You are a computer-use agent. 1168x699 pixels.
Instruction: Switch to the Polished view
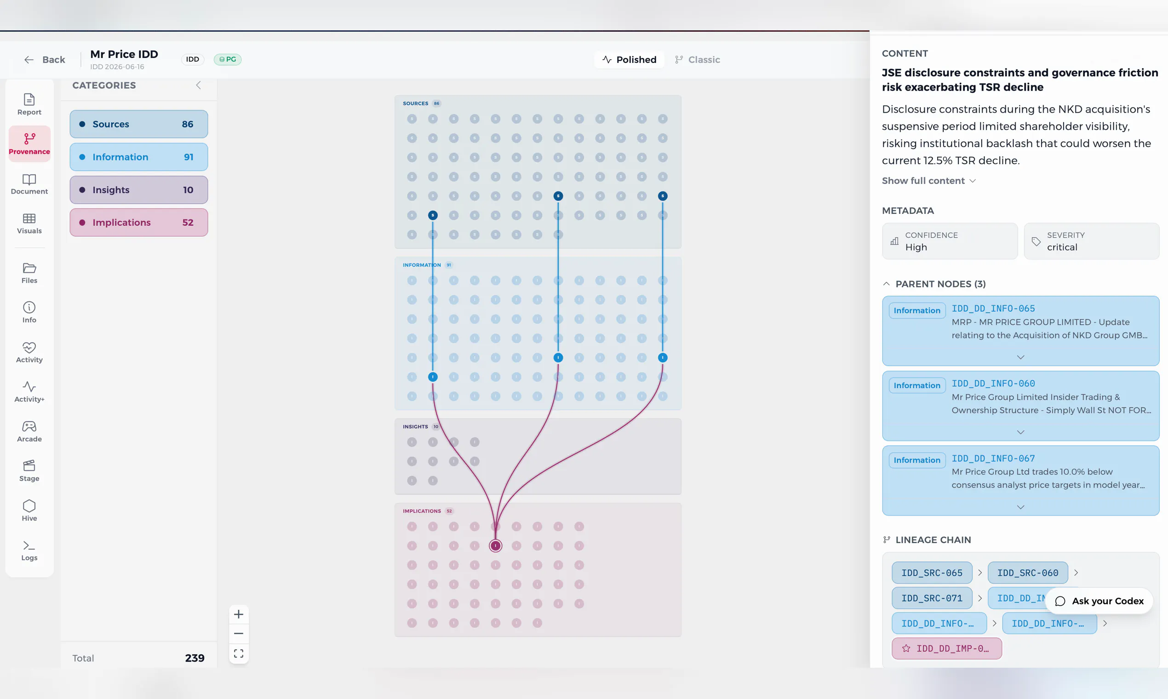tap(629, 60)
